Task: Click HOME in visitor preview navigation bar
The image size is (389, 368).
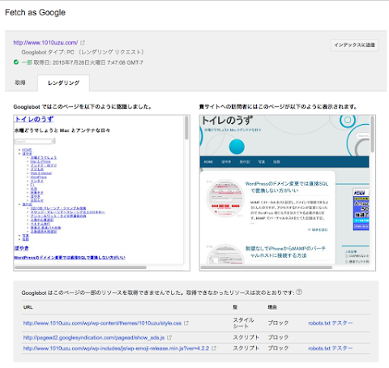Action: tap(208, 162)
